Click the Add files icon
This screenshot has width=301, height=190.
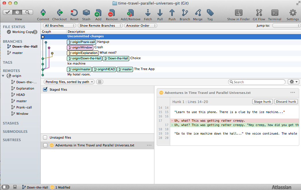[98, 13]
